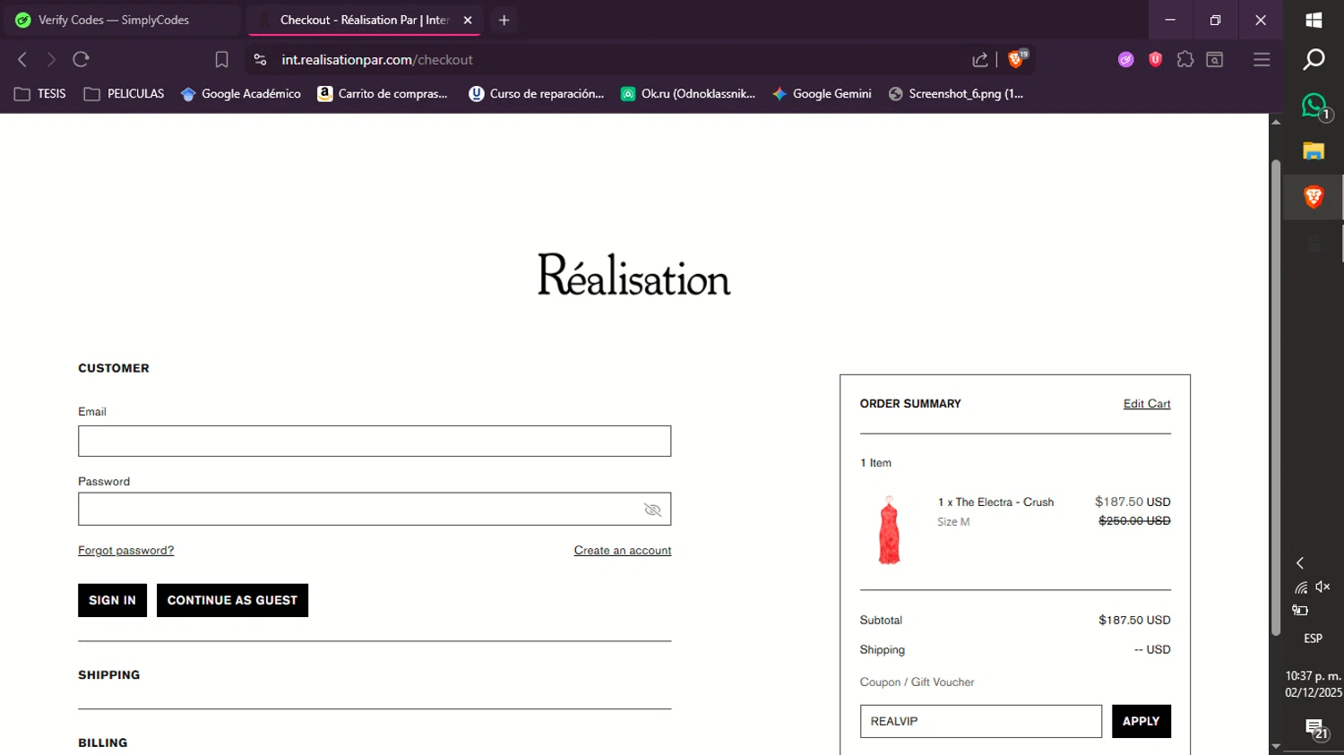
Task: Reload the checkout page
Action: (x=81, y=60)
